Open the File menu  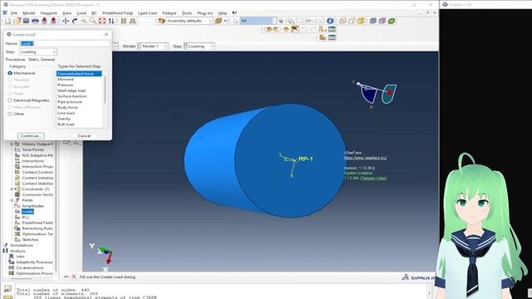pos(14,13)
